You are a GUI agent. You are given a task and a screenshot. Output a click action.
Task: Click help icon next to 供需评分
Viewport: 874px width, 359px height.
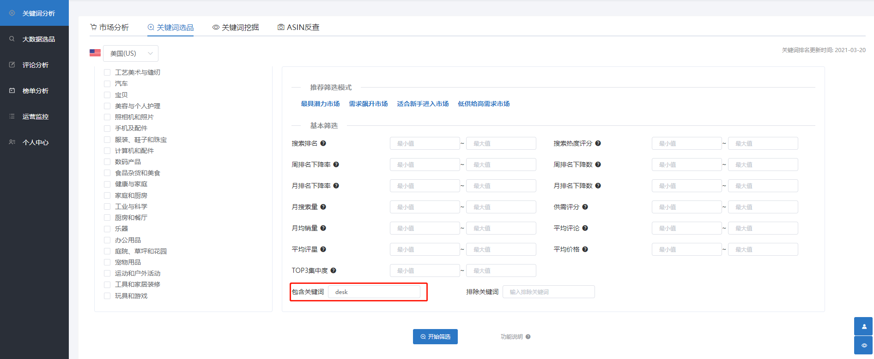pyautogui.click(x=585, y=207)
